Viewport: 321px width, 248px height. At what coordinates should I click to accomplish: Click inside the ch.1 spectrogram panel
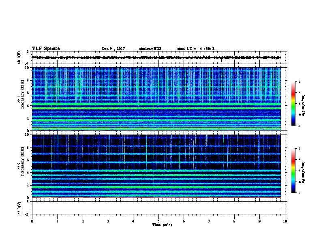156,99
